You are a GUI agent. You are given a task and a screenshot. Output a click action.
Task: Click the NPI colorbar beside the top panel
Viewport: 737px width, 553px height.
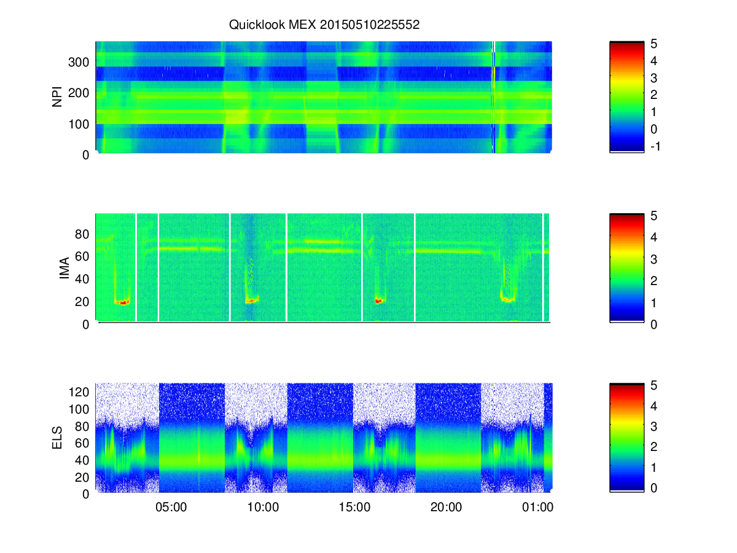(x=626, y=97)
